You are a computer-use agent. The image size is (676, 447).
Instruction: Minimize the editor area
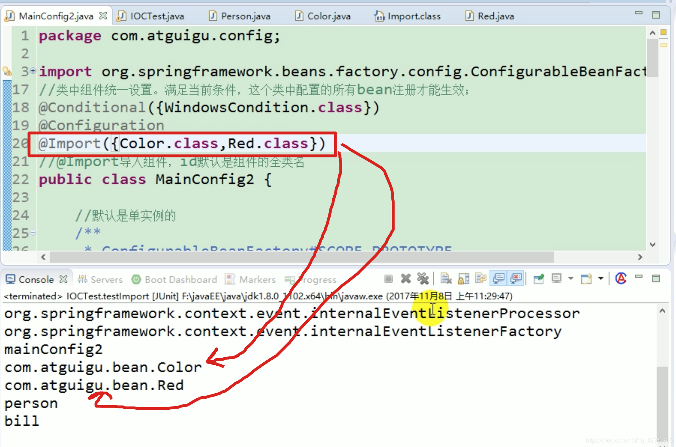pos(639,13)
